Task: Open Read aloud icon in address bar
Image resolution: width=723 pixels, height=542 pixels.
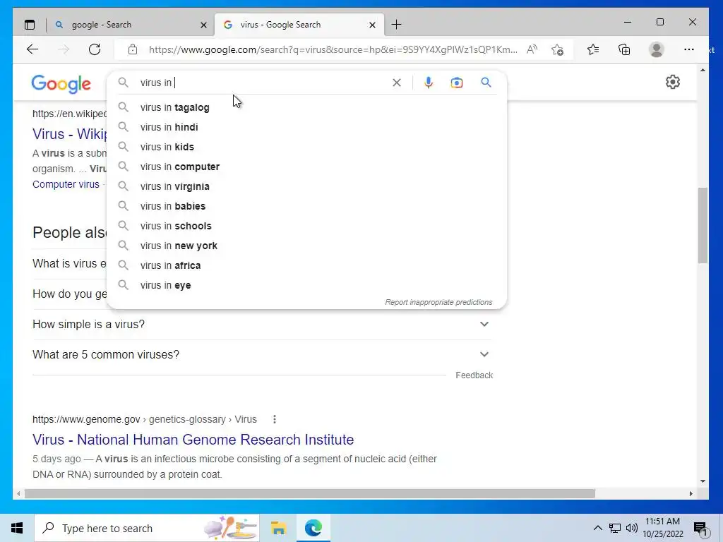Action: pos(532,49)
